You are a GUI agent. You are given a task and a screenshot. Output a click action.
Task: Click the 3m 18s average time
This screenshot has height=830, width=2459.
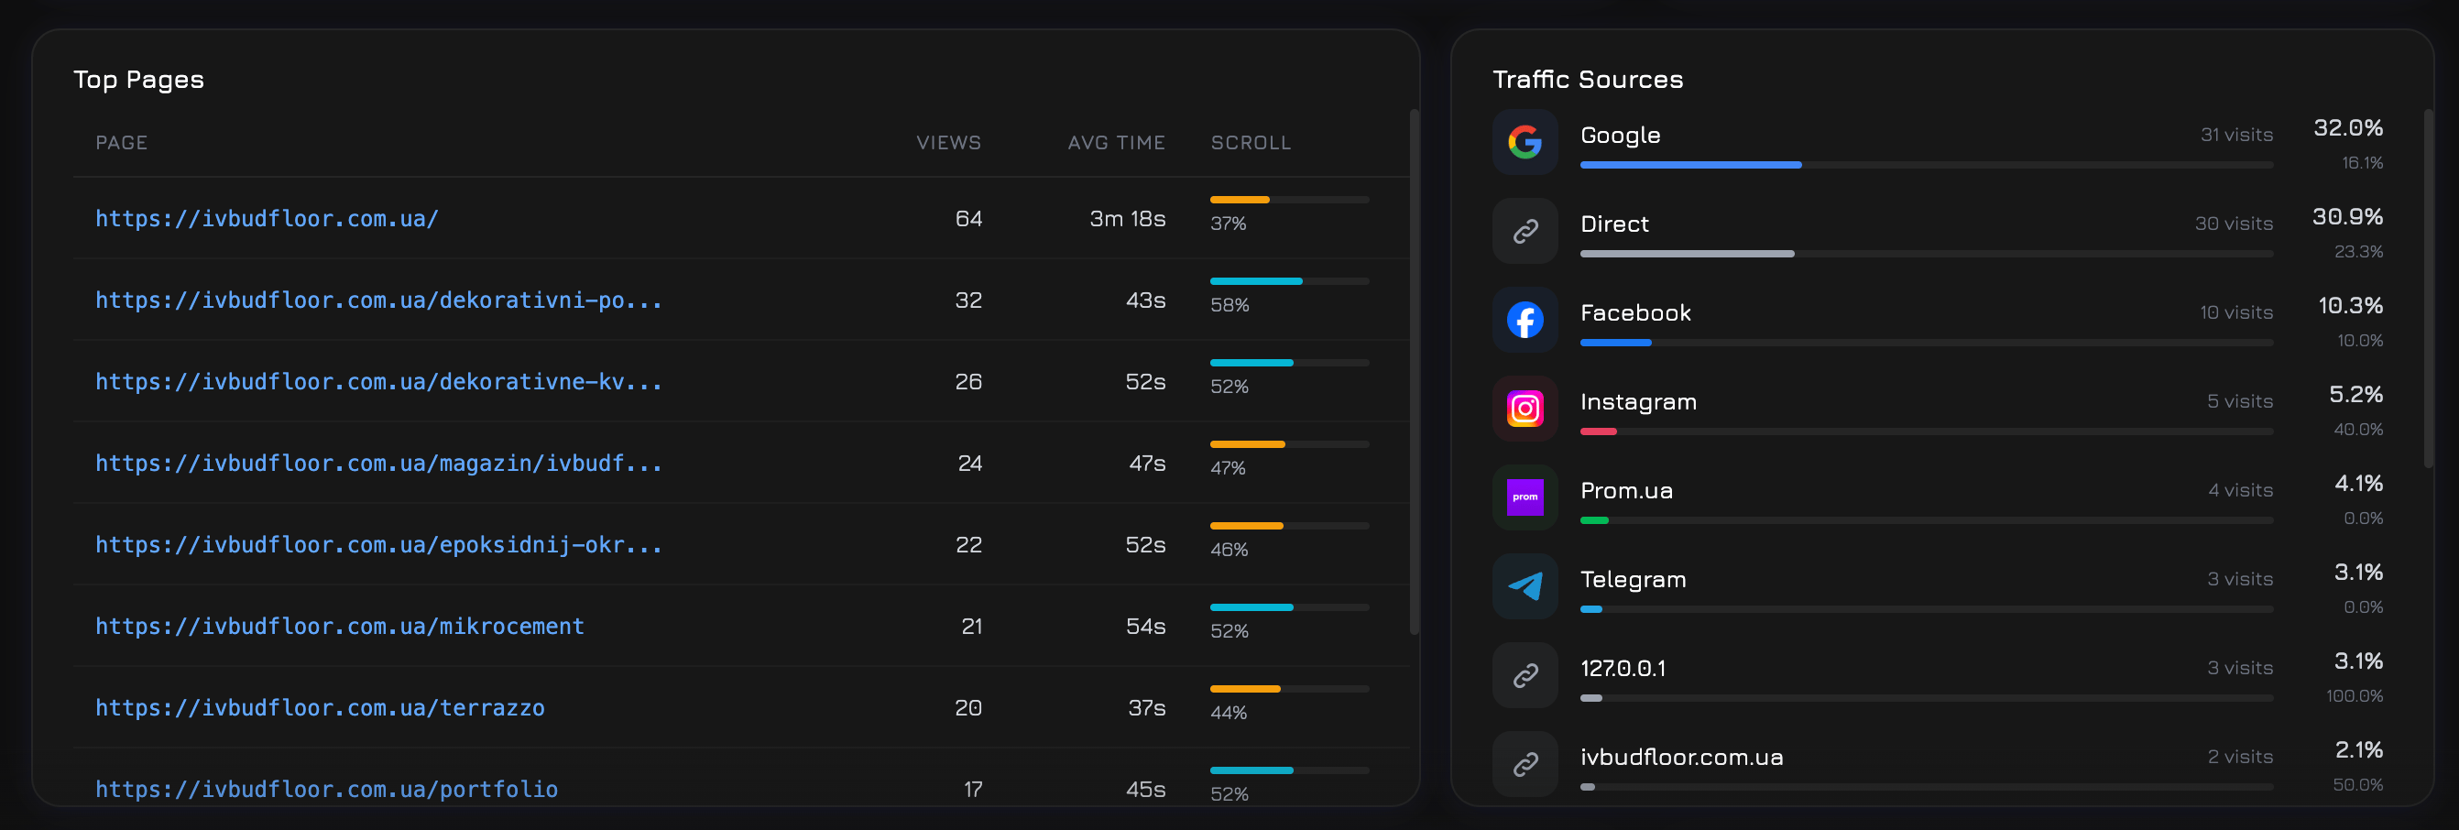point(1128,218)
